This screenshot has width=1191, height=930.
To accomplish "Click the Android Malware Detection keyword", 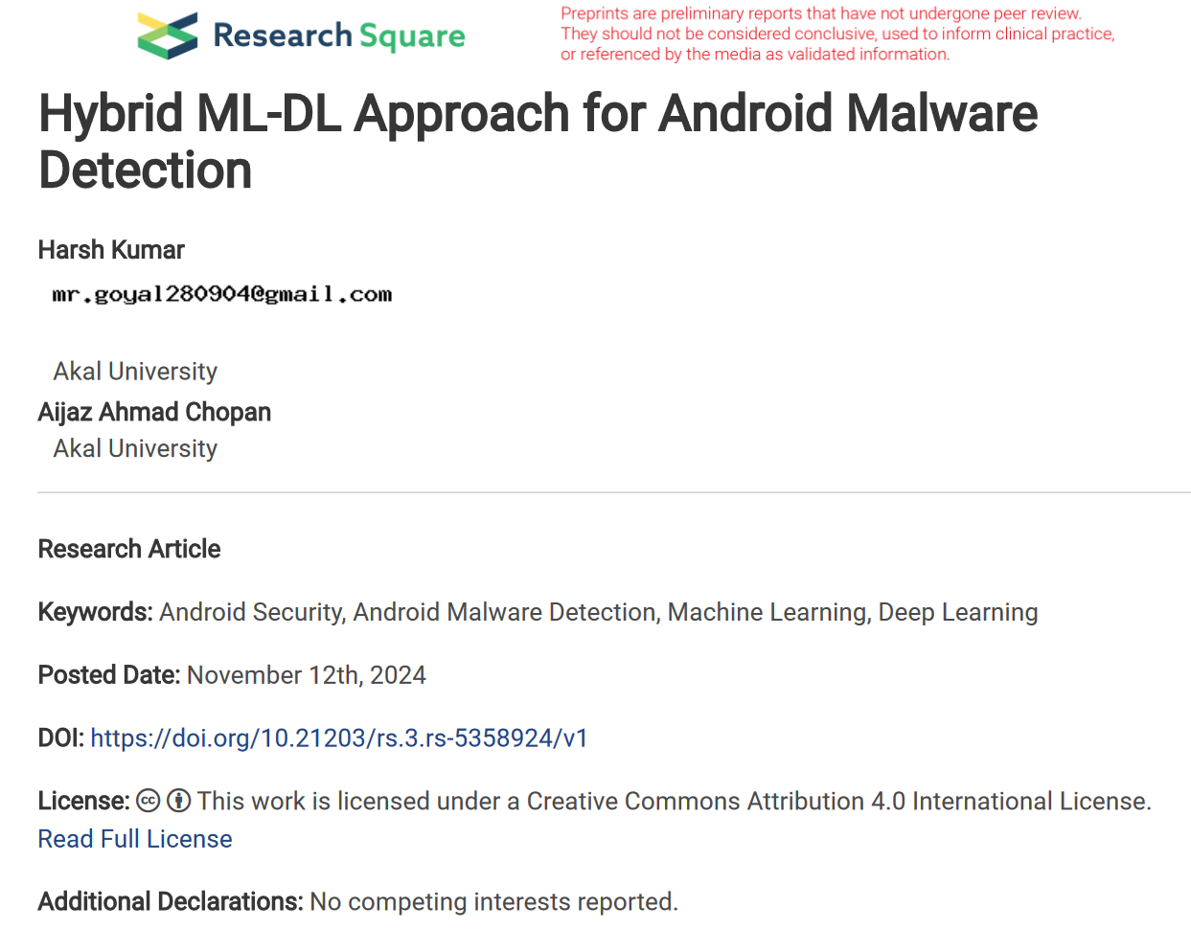I will coord(506,612).
